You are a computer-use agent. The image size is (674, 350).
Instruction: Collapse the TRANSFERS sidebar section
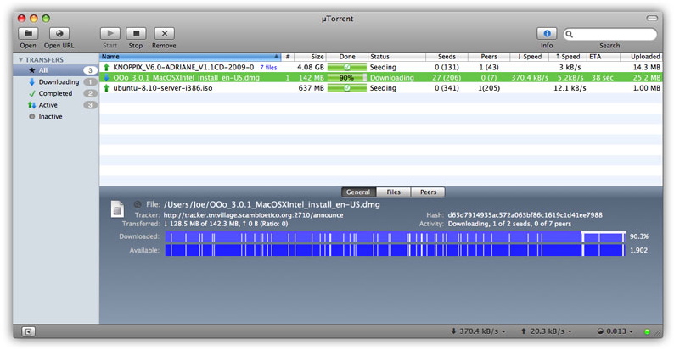click(x=20, y=59)
